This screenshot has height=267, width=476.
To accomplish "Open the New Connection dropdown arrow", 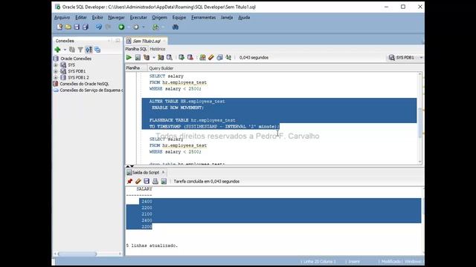I will click(65, 50).
